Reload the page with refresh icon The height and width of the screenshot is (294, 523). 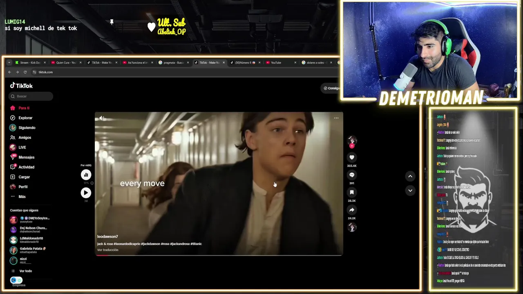(25, 72)
